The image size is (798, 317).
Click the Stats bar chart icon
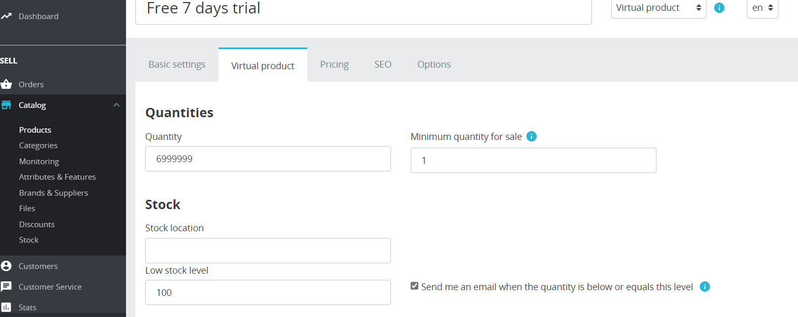click(x=6, y=307)
